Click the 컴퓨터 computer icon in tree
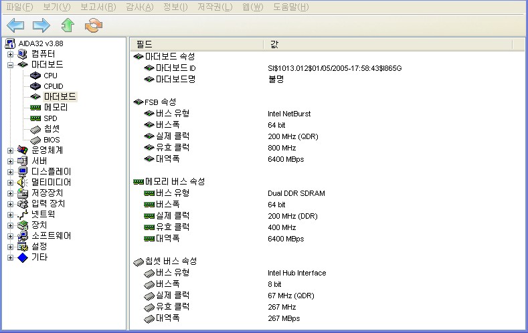Viewport: 528px width, 333px height. (22, 53)
